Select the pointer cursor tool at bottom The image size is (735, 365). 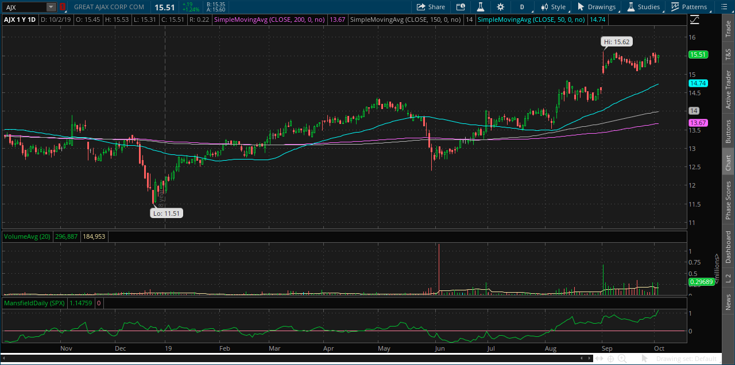pyautogui.click(x=645, y=359)
